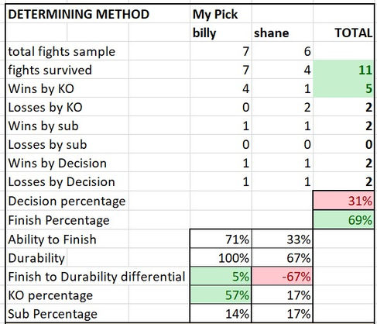The height and width of the screenshot is (324, 377).
Task: Click billy's Ability to Finish 71% cell
Action: point(221,239)
